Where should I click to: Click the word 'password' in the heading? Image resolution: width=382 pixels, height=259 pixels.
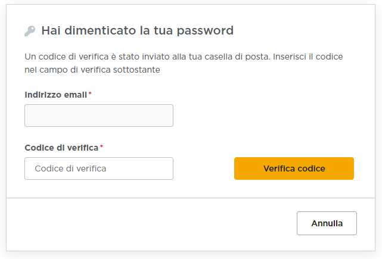(207, 30)
